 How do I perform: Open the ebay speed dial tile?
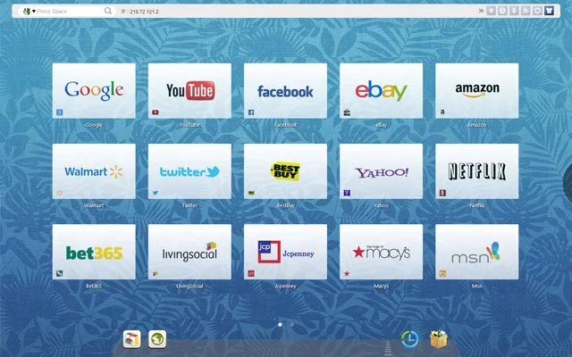[x=382, y=91]
